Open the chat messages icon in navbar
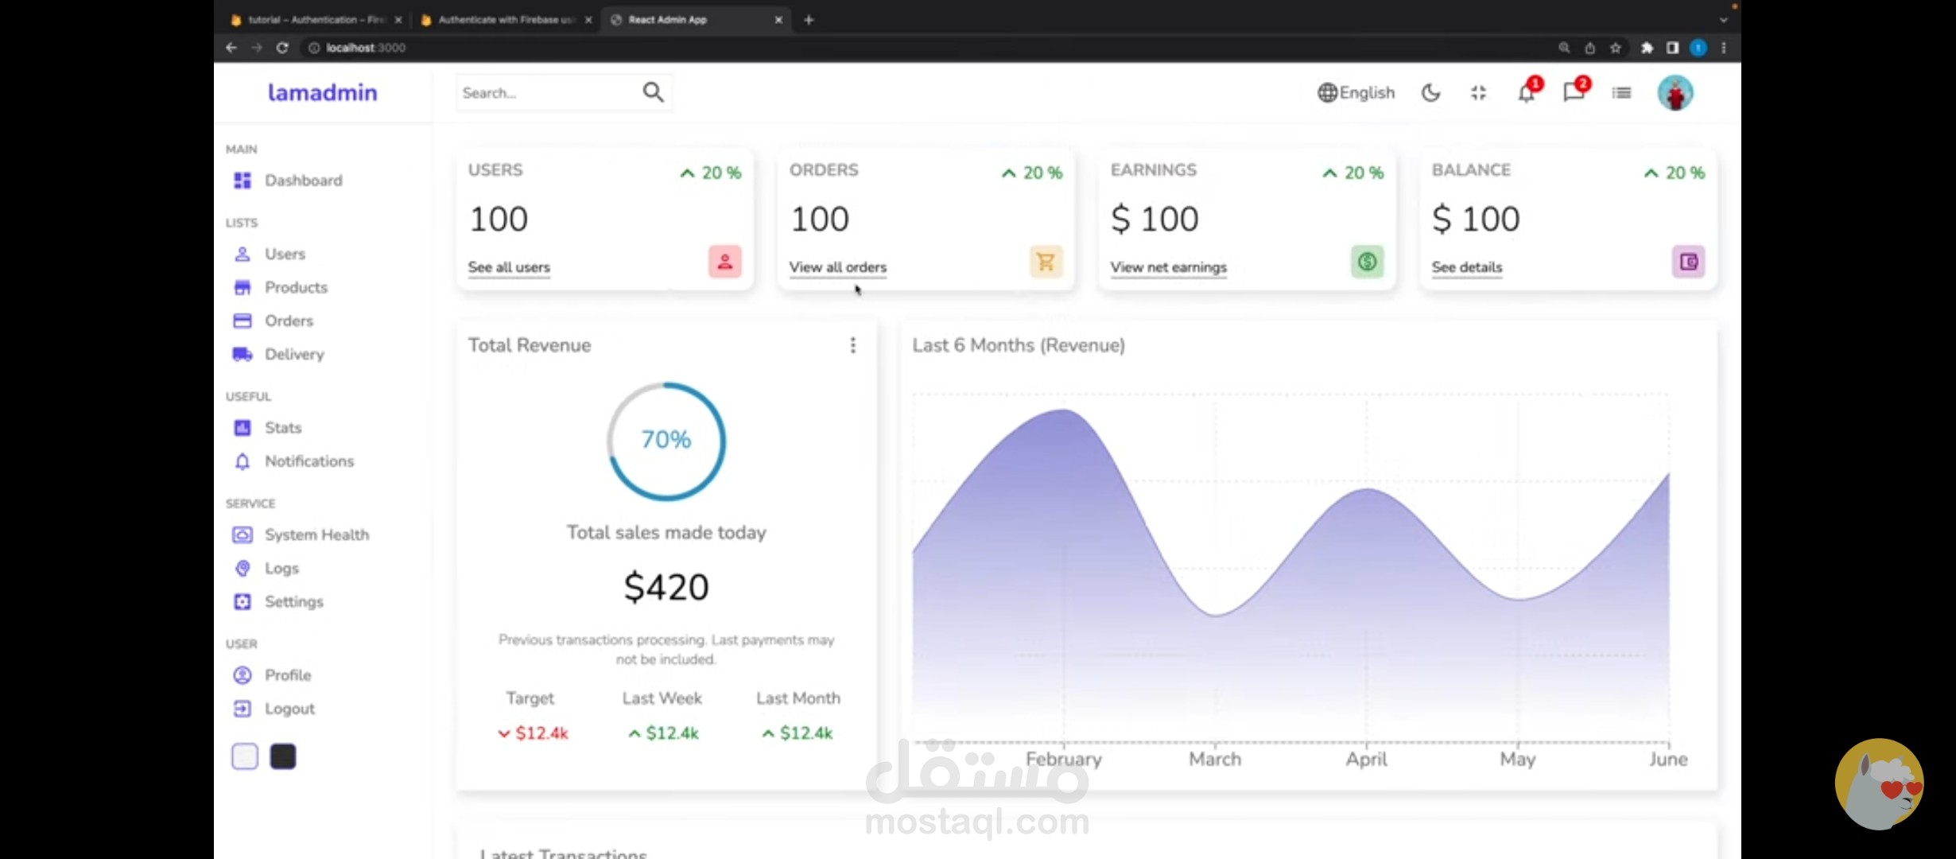Image resolution: width=1956 pixels, height=859 pixels. tap(1573, 93)
